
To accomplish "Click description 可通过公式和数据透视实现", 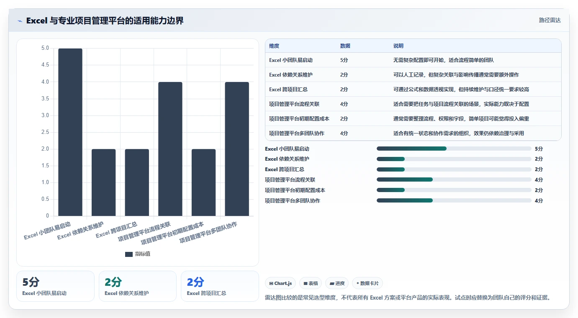I will click(x=462, y=90).
